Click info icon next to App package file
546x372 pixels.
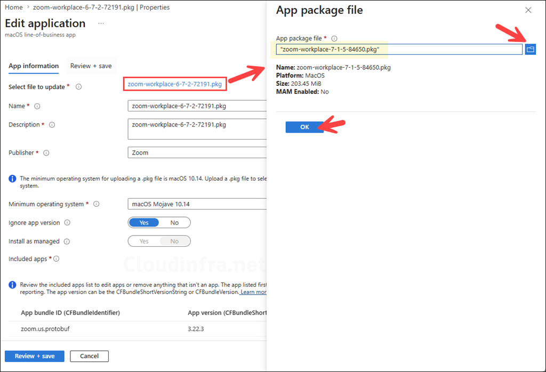point(334,38)
